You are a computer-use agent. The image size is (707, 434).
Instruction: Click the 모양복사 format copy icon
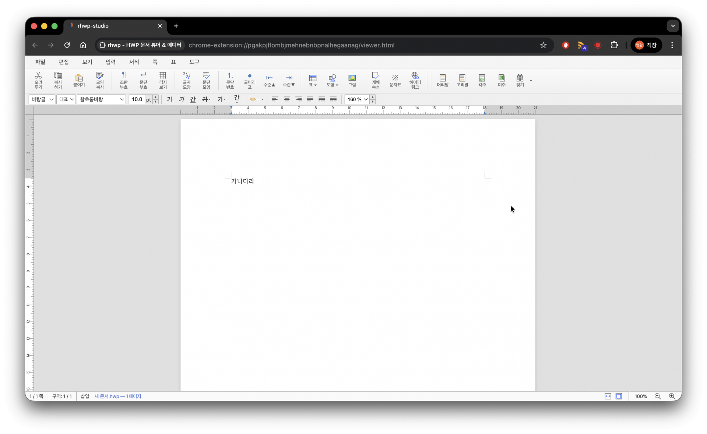click(x=100, y=80)
